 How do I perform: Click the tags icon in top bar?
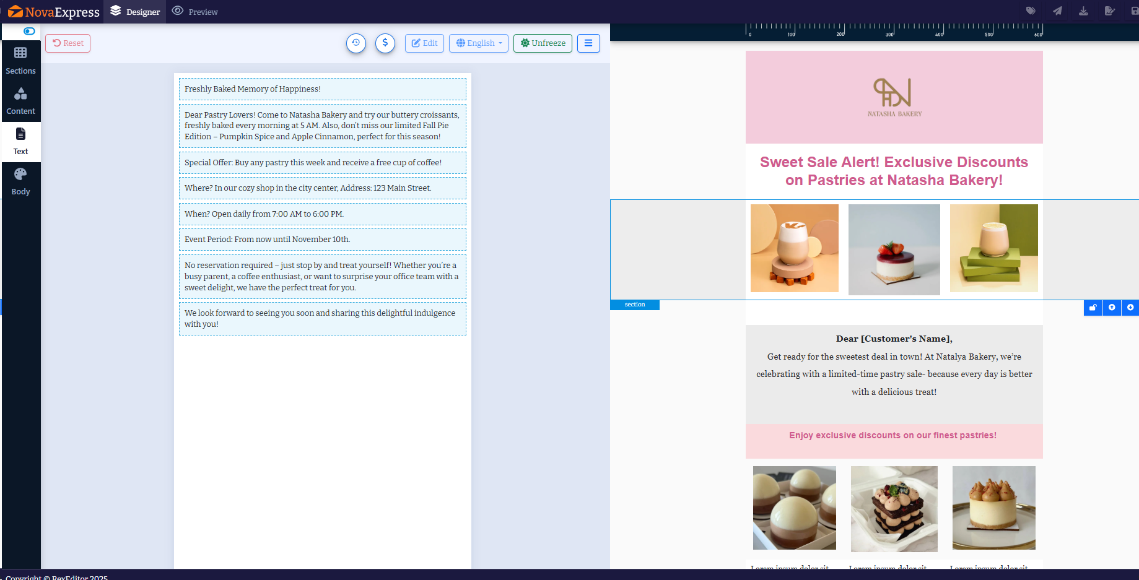(x=1031, y=11)
